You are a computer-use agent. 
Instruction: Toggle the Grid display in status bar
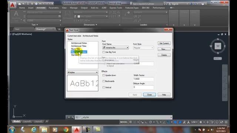click(x=130, y=122)
